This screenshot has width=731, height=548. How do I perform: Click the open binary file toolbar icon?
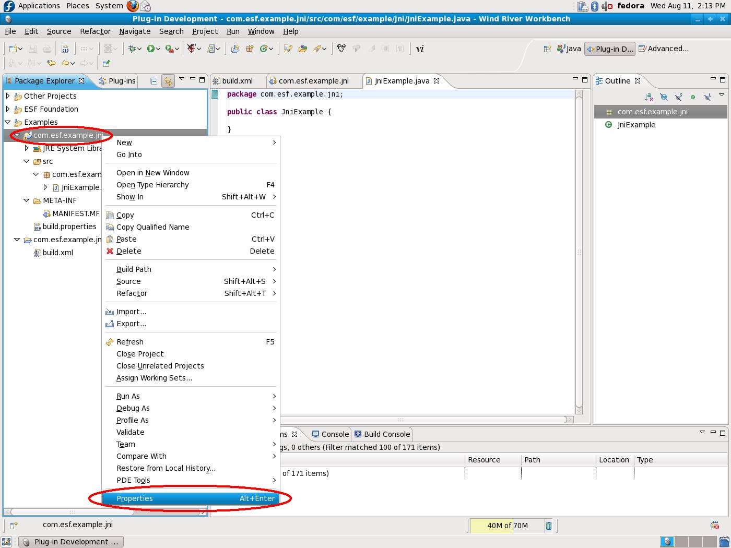(65, 49)
